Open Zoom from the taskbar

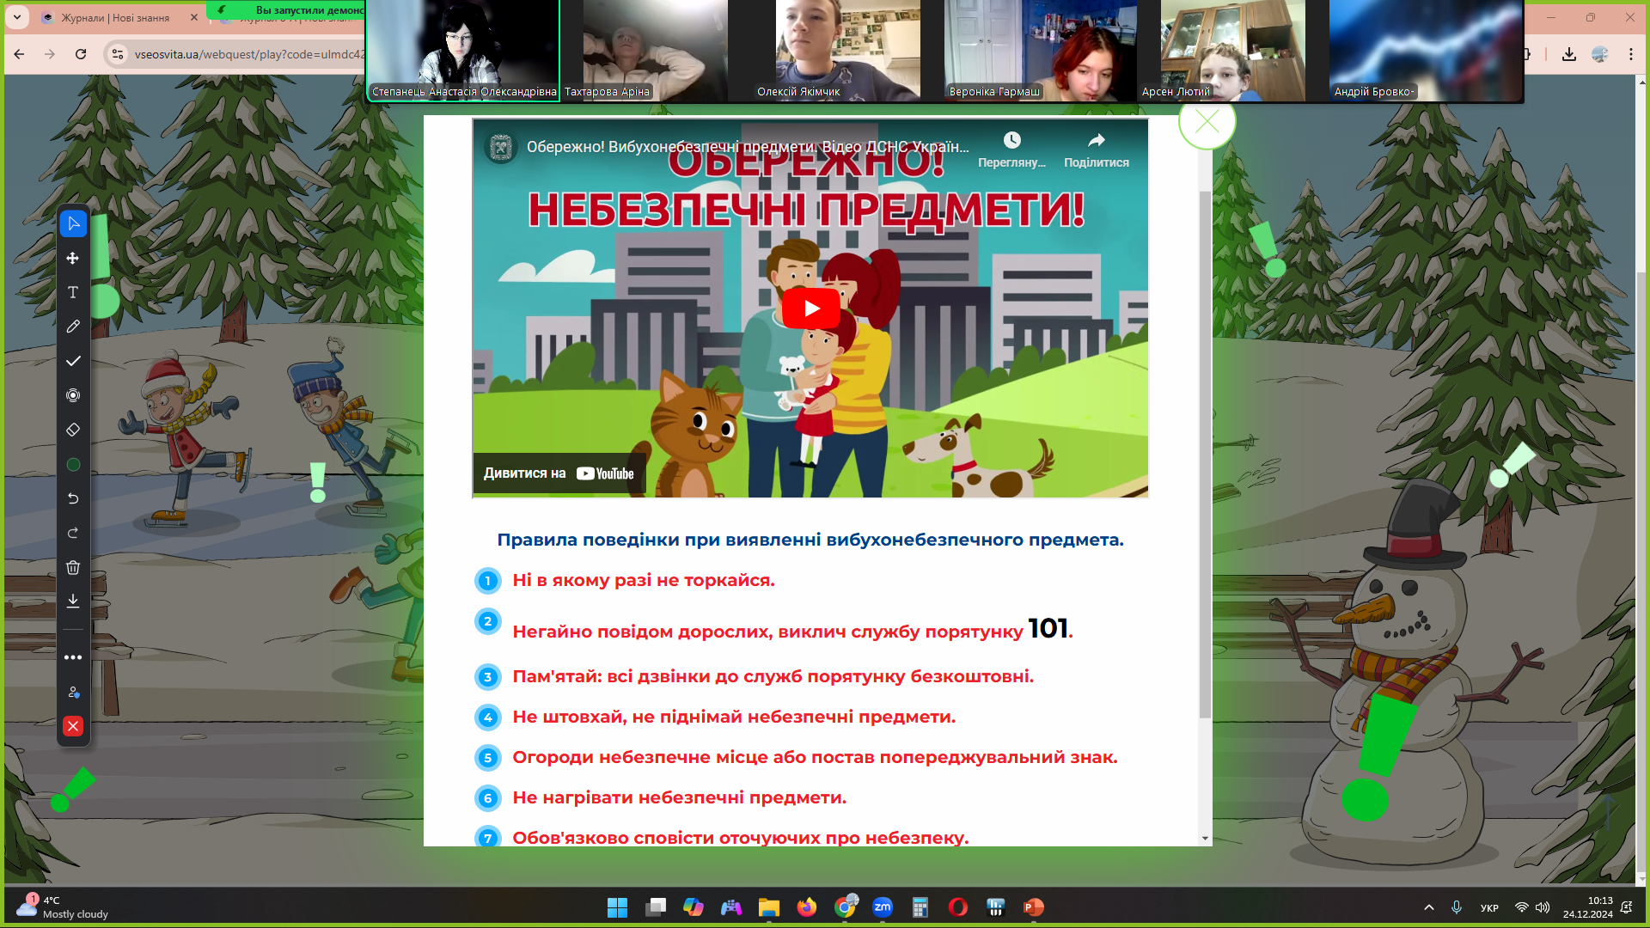point(883,907)
